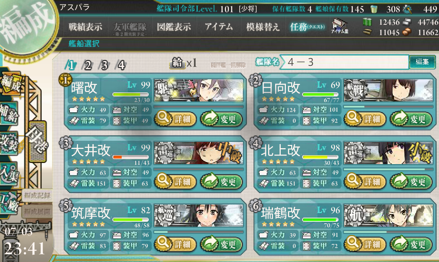Open the アイテム屋 shop icon
Viewport: 439px width, 262px height.
tap(340, 26)
